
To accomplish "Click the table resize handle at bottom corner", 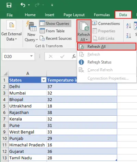I will click(116, 160).
